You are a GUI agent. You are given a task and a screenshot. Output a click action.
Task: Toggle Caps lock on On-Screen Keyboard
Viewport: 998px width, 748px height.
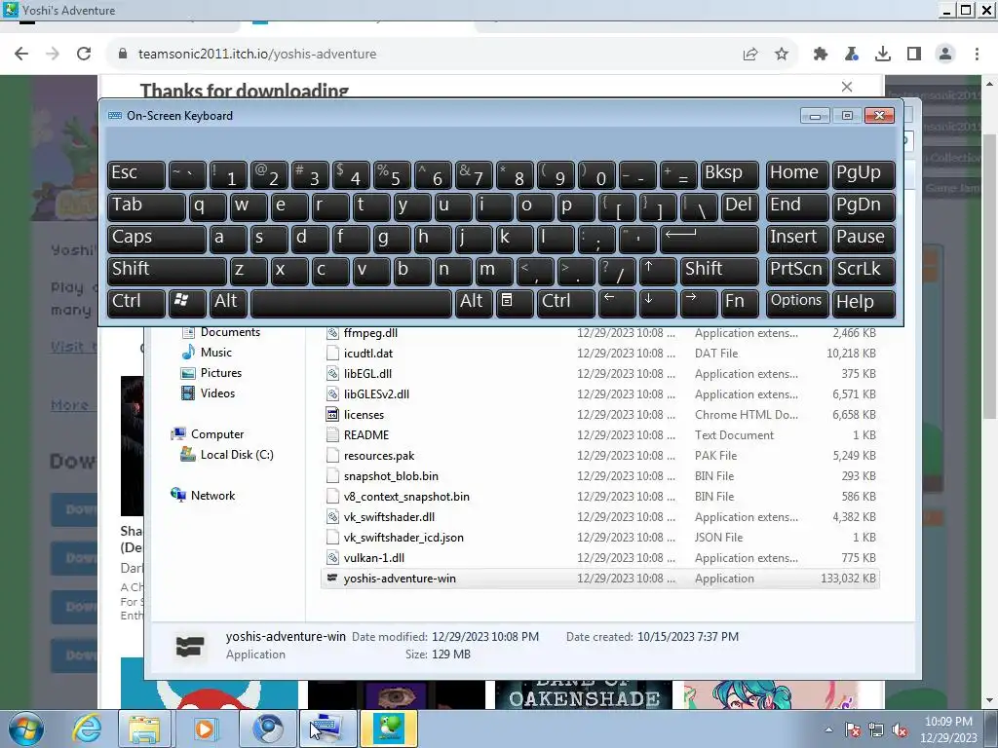click(157, 239)
